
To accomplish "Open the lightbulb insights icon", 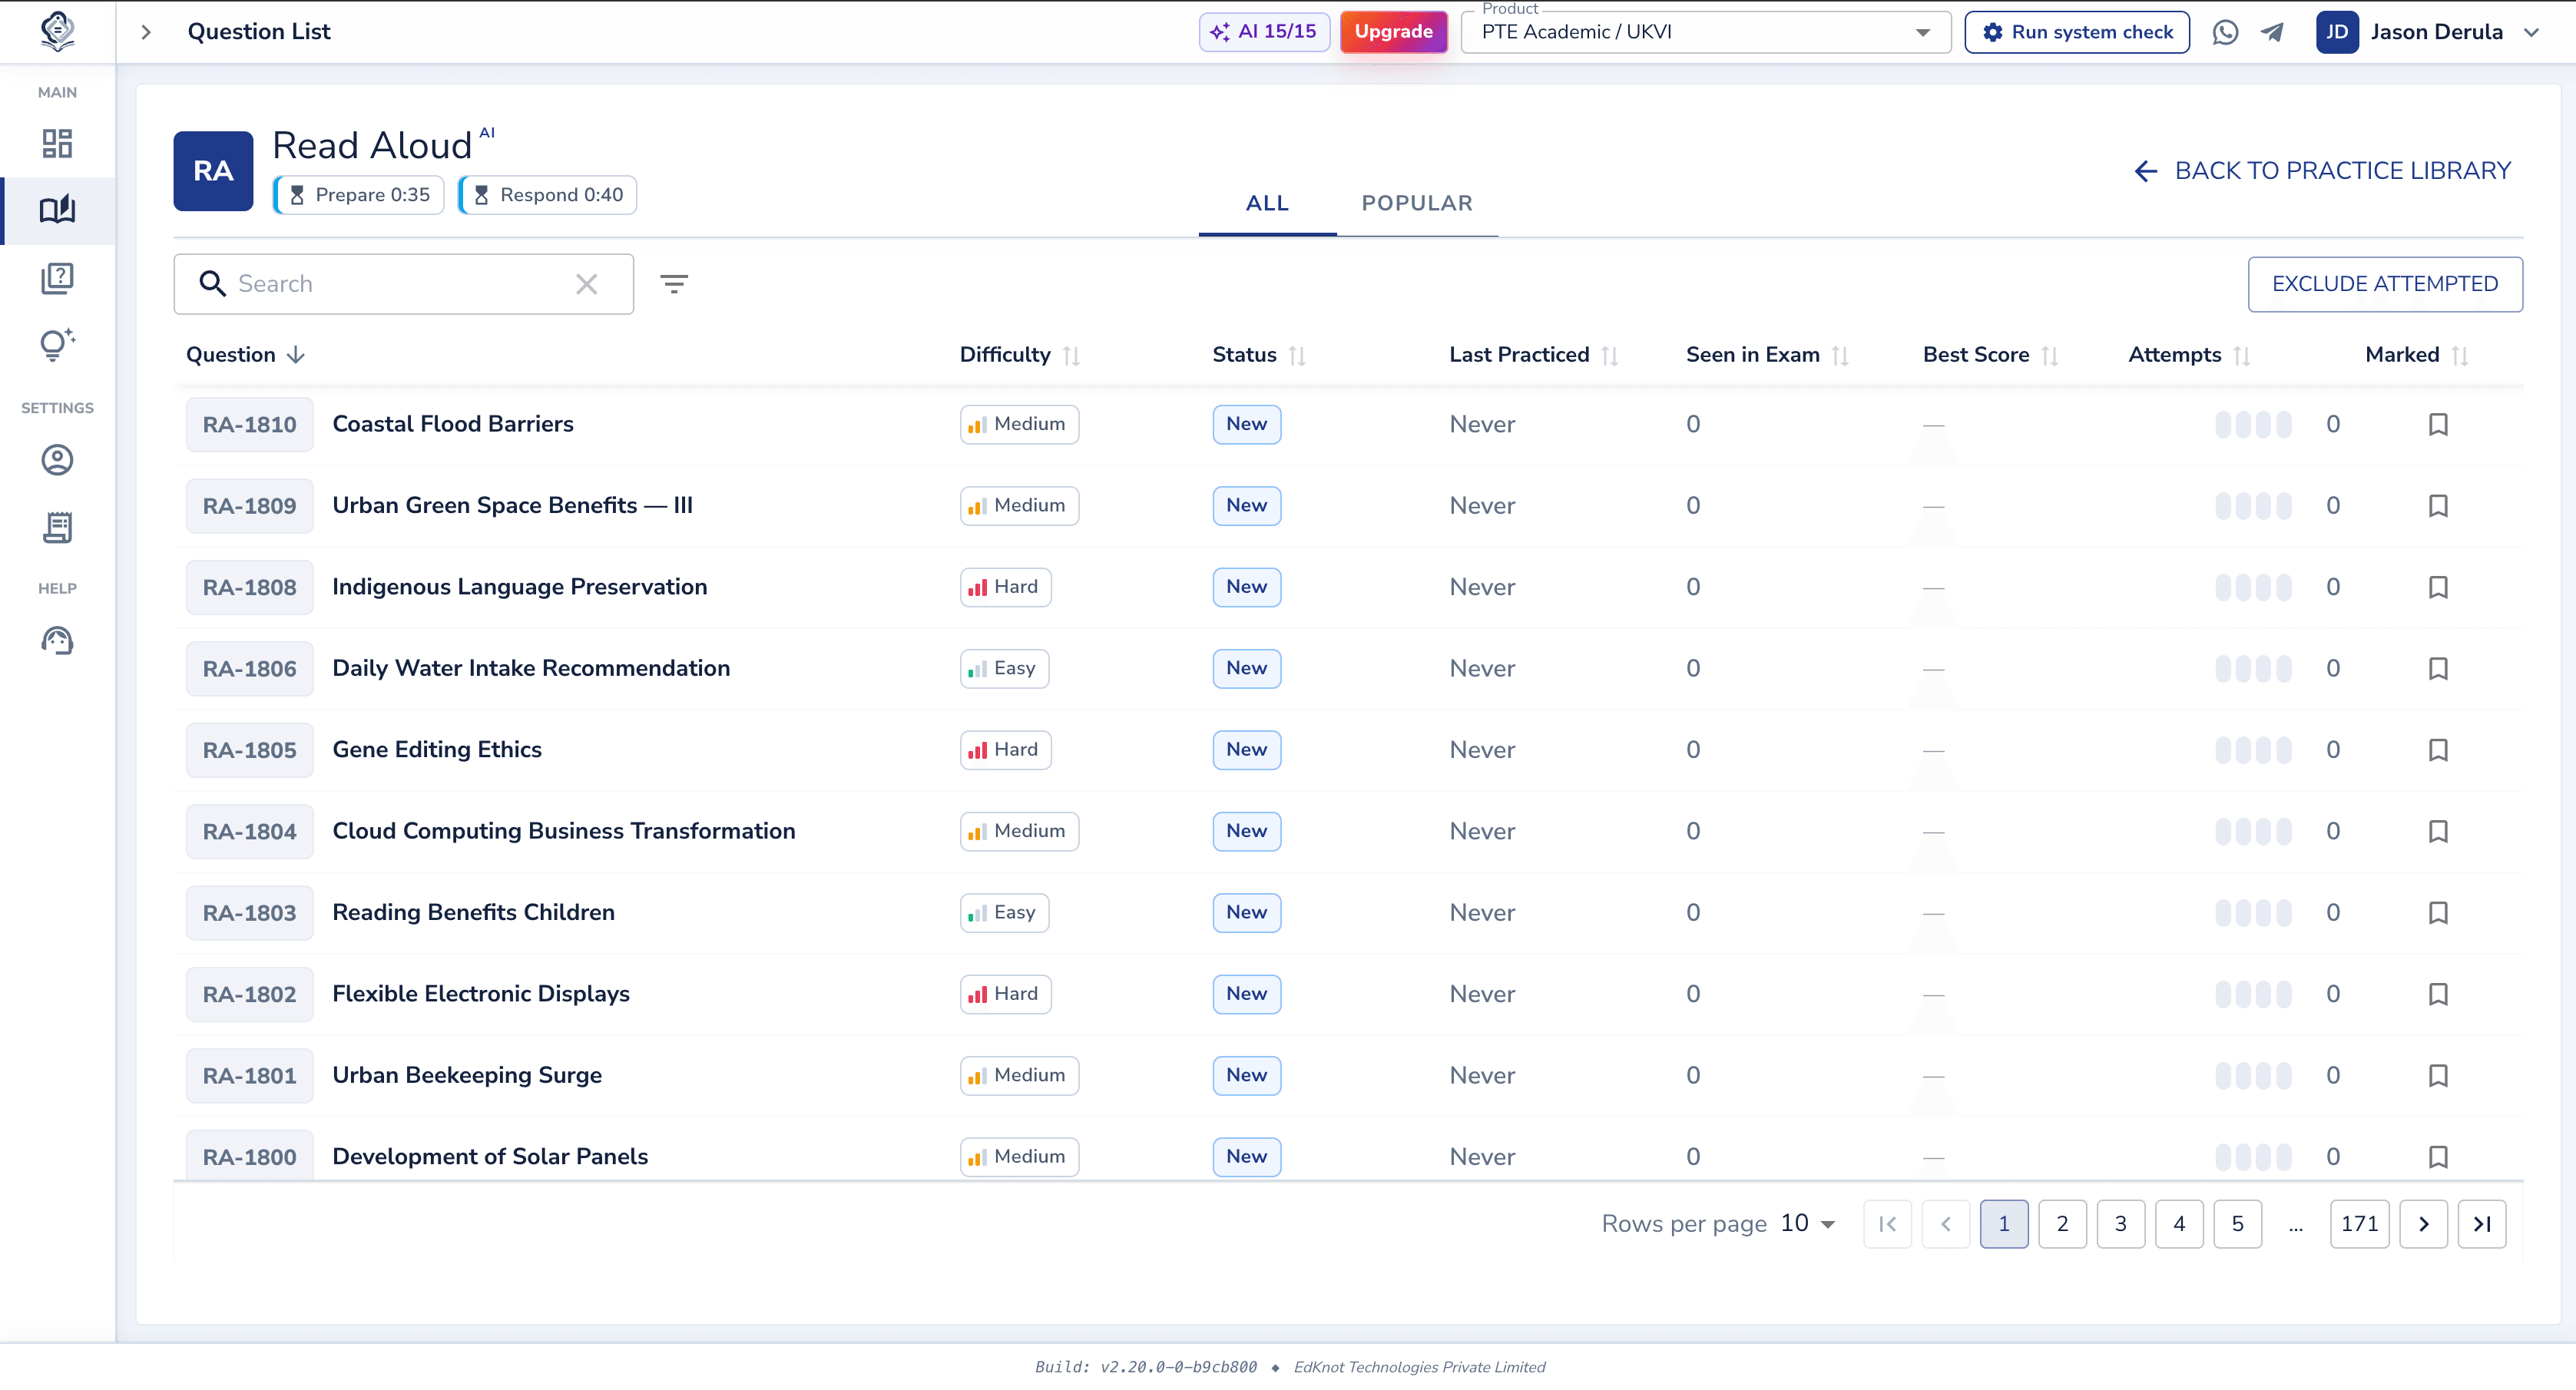I will [57, 344].
